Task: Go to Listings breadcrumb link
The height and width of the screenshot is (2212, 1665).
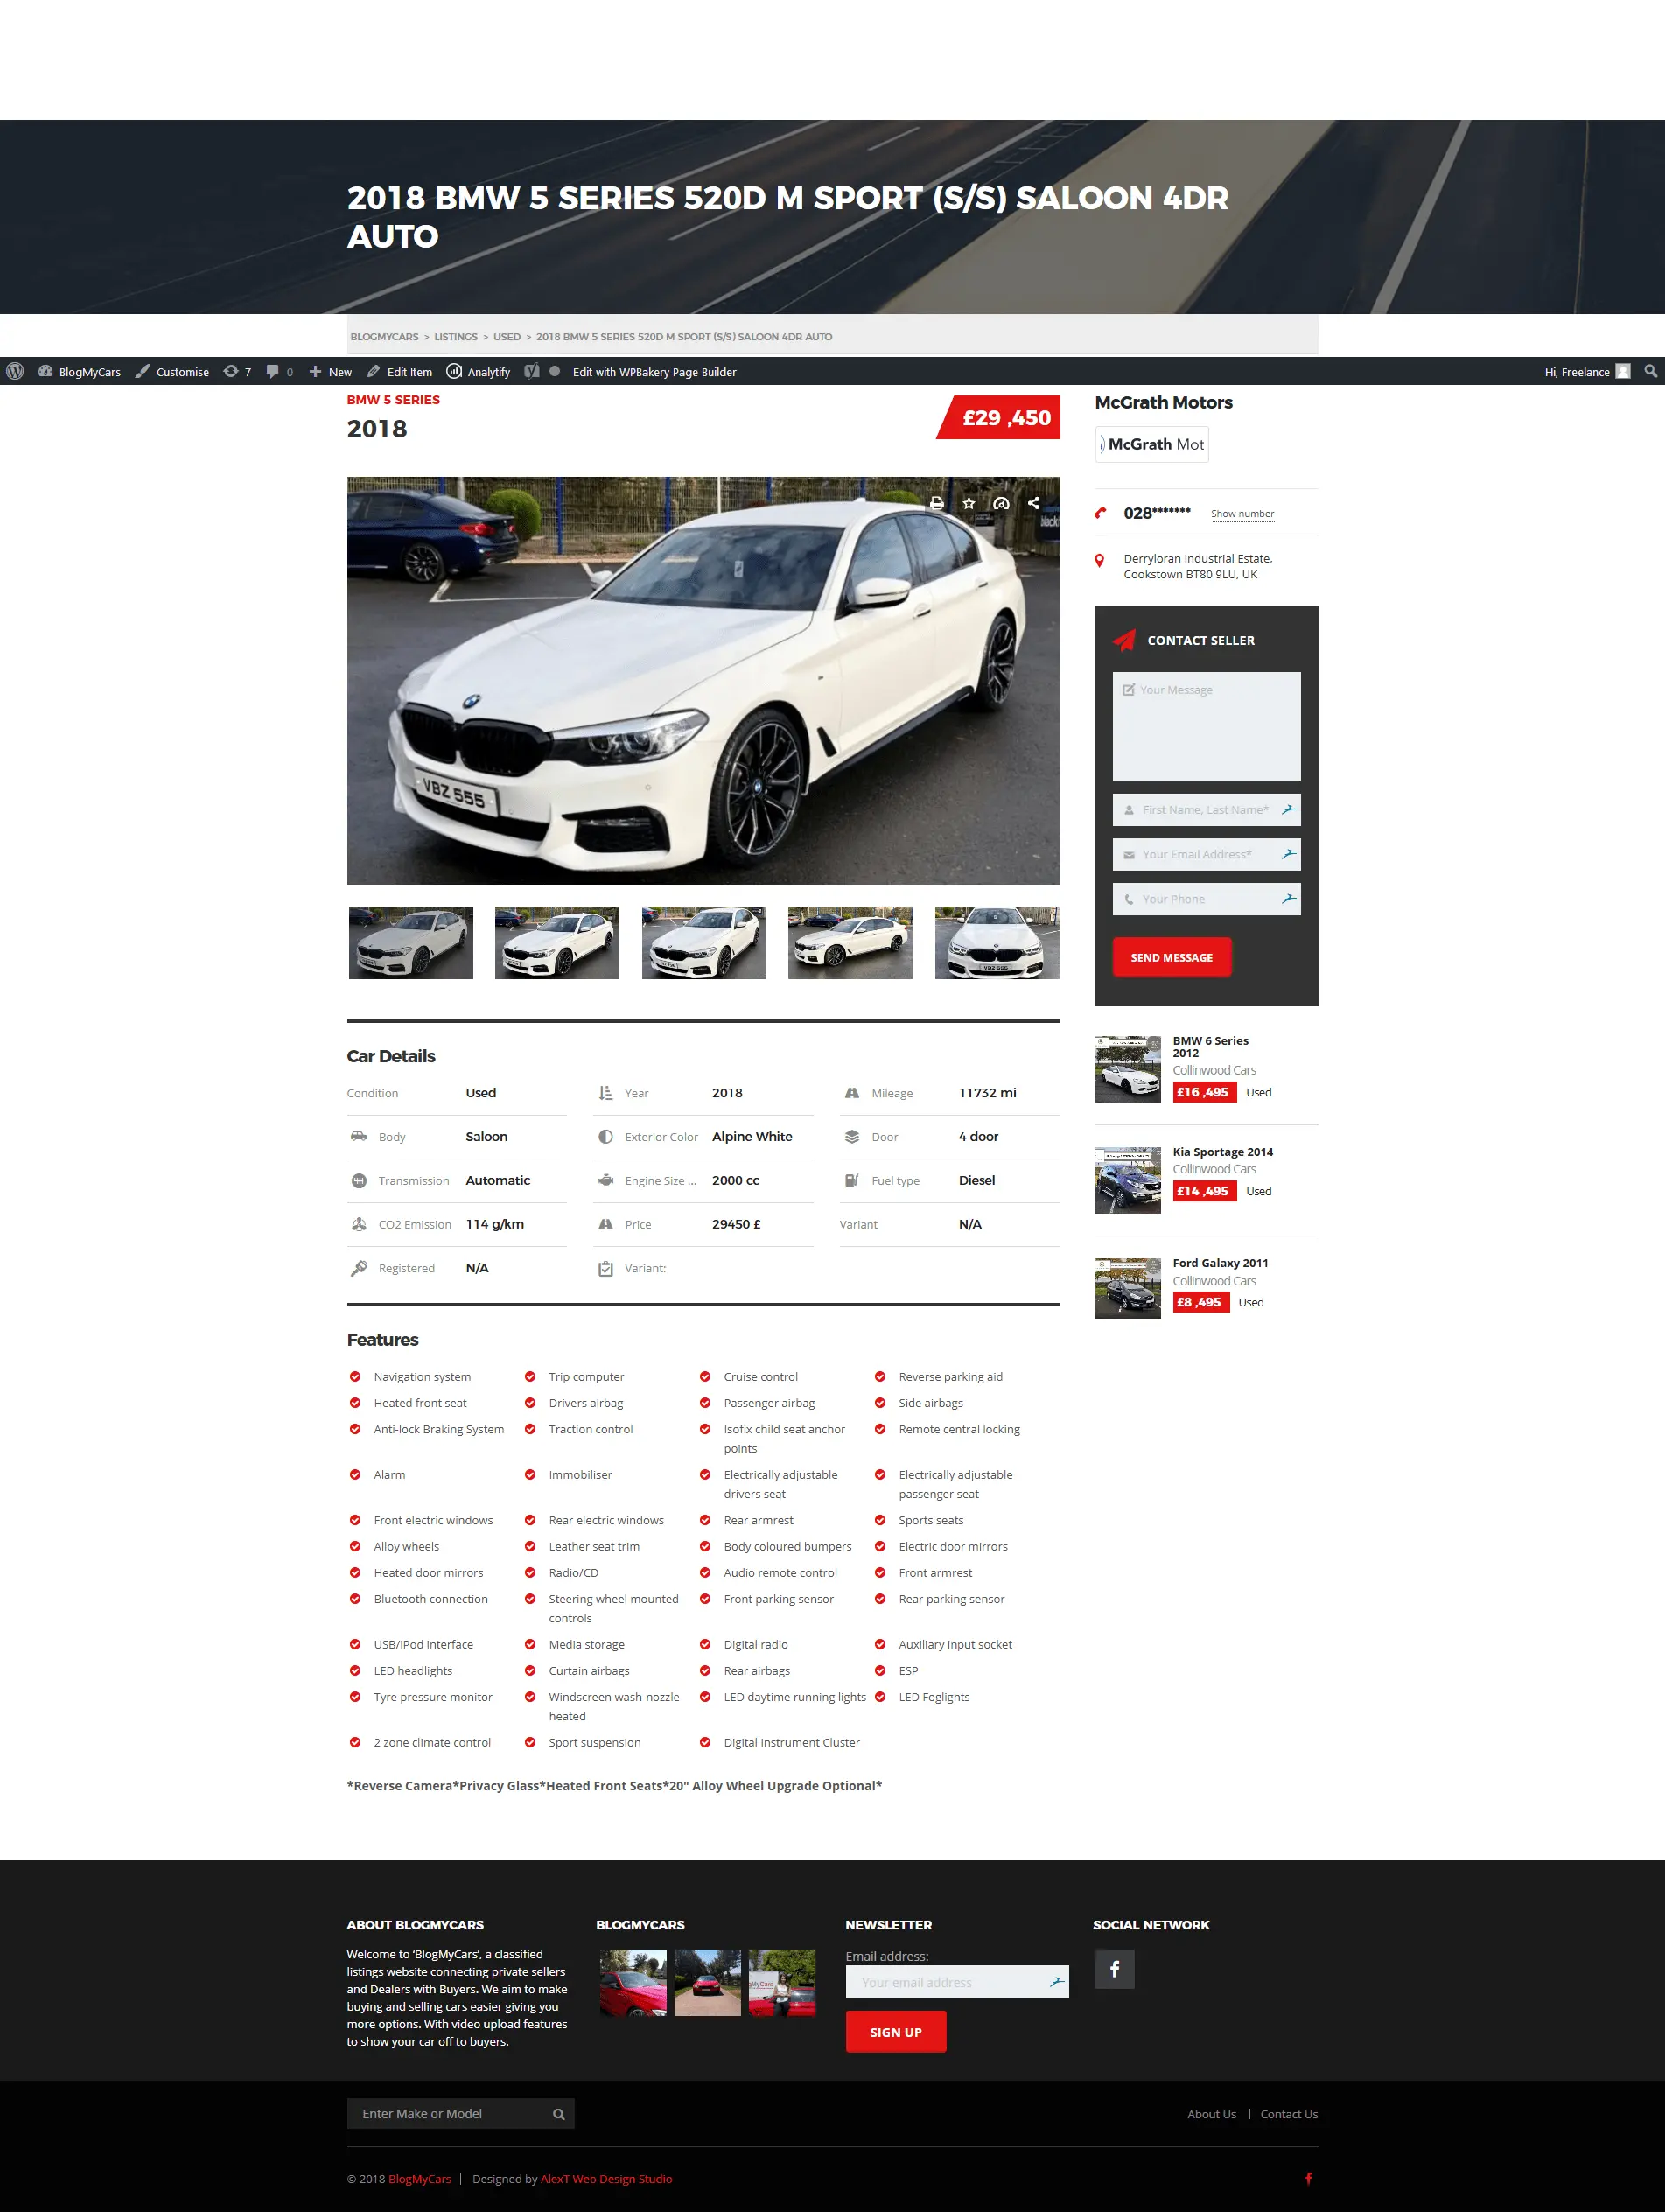Action: [x=455, y=337]
